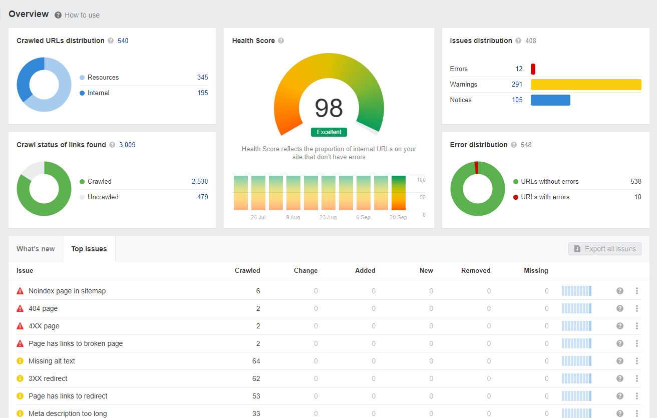Select the 20 Sep bar in health history
Image resolution: width=657 pixels, height=418 pixels.
pos(399,193)
